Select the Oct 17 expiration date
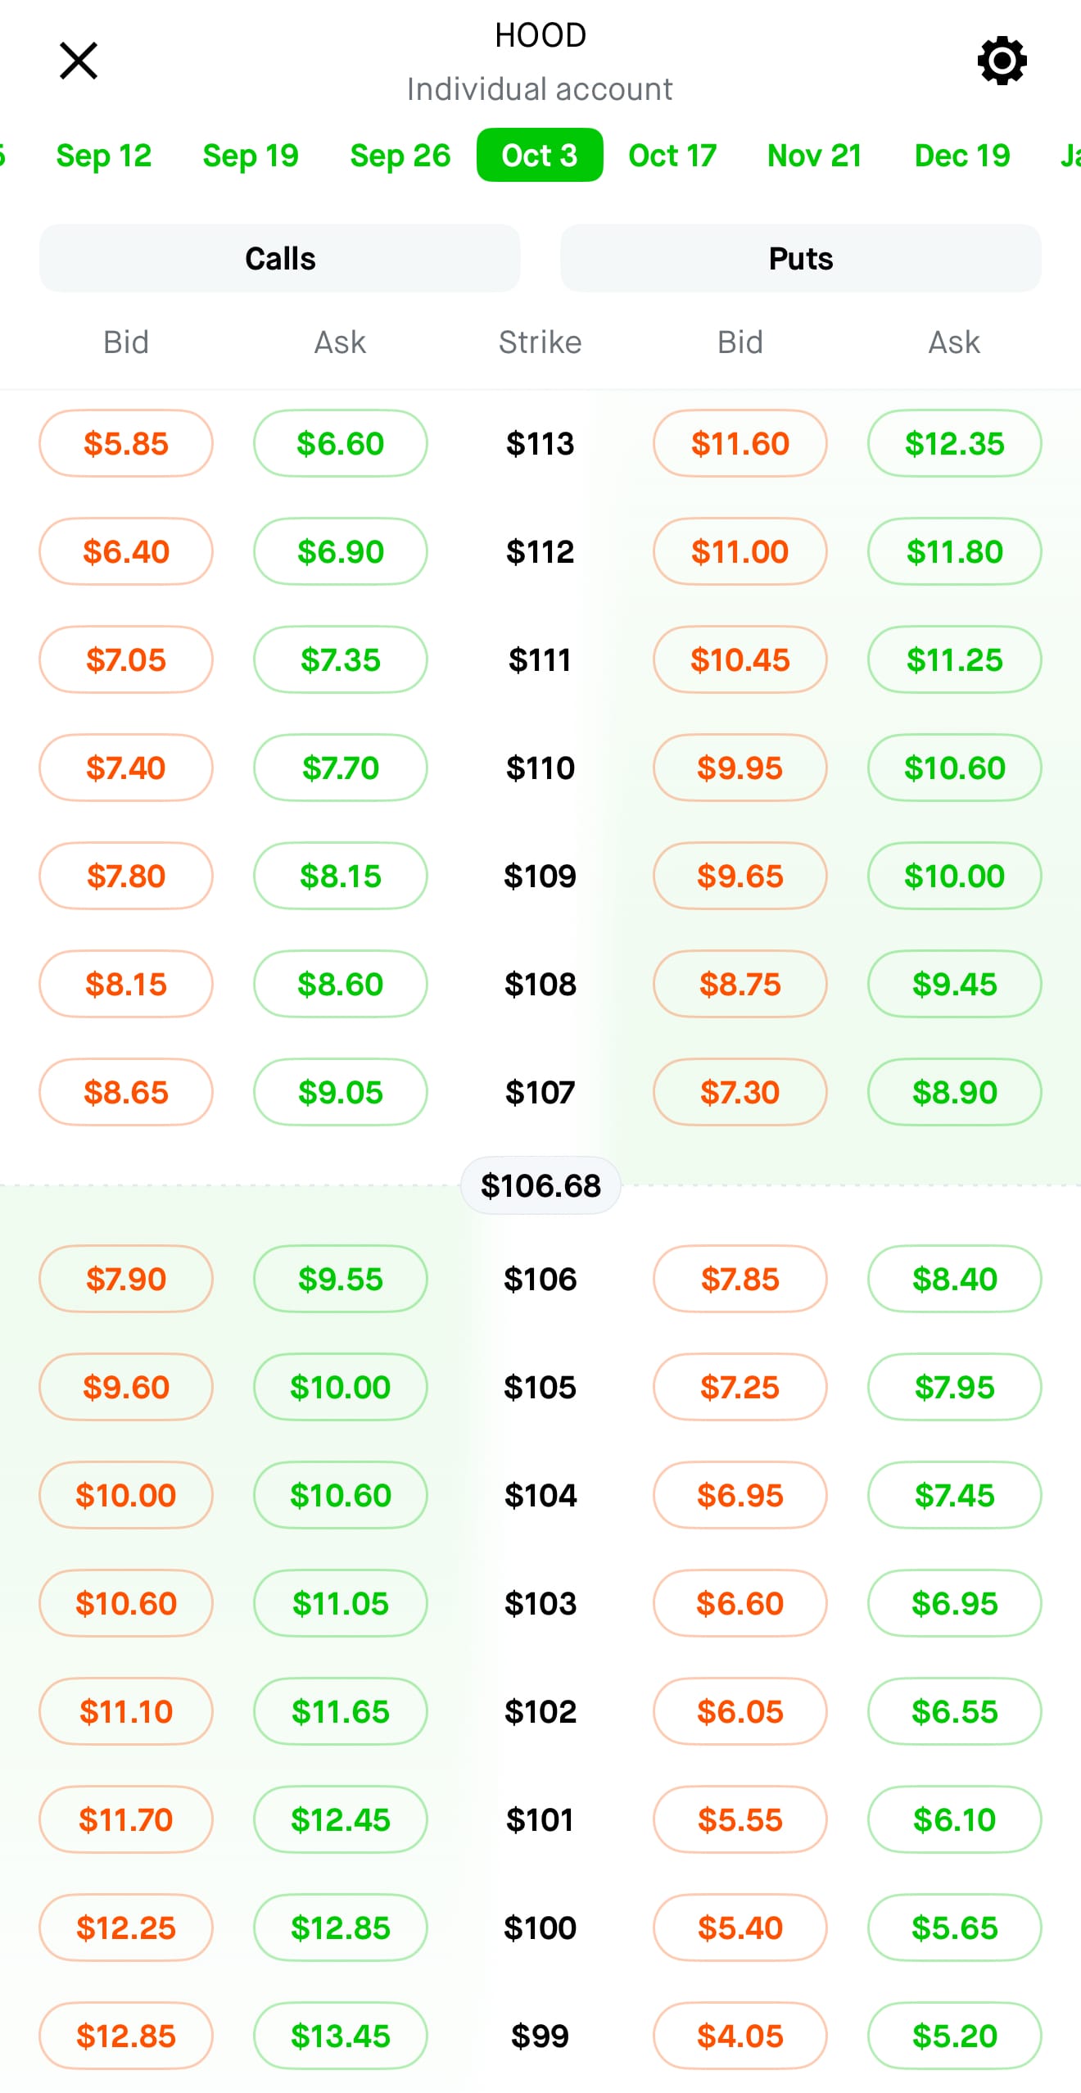Screen dimensions: 1081x2093 tap(672, 155)
